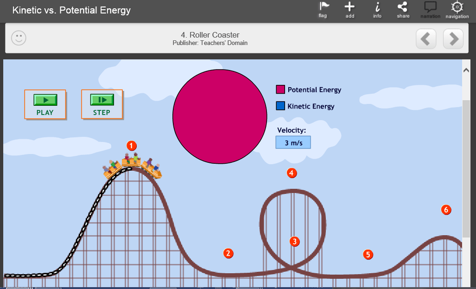Click marker 4 above the loop
The image size is (476, 289).
(x=292, y=173)
